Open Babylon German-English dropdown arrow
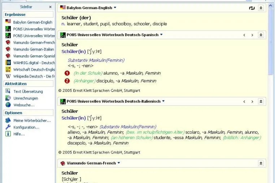This screenshot has width=275, height=183. pos(115,8)
